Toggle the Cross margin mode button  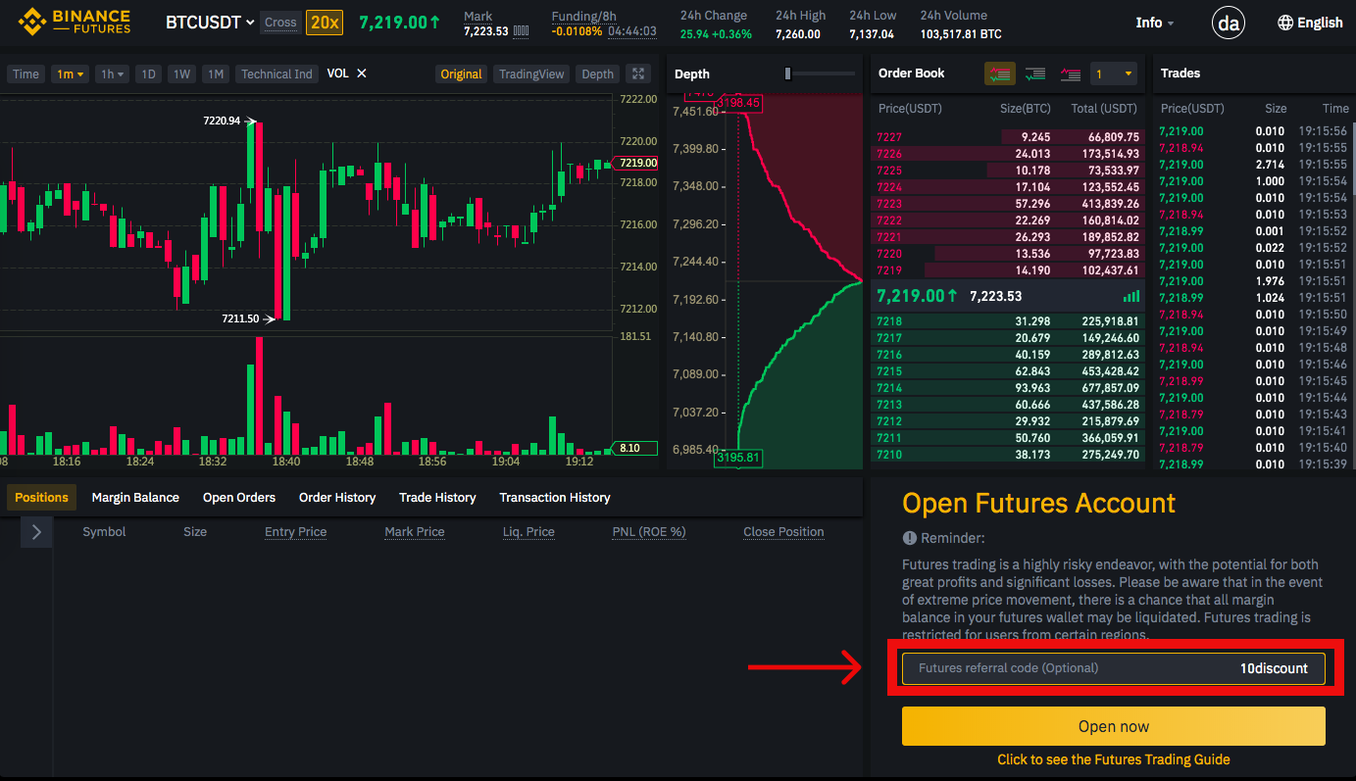click(x=280, y=23)
